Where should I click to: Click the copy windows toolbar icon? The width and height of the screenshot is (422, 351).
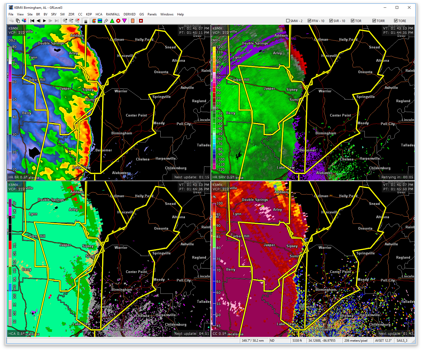click(x=18, y=21)
